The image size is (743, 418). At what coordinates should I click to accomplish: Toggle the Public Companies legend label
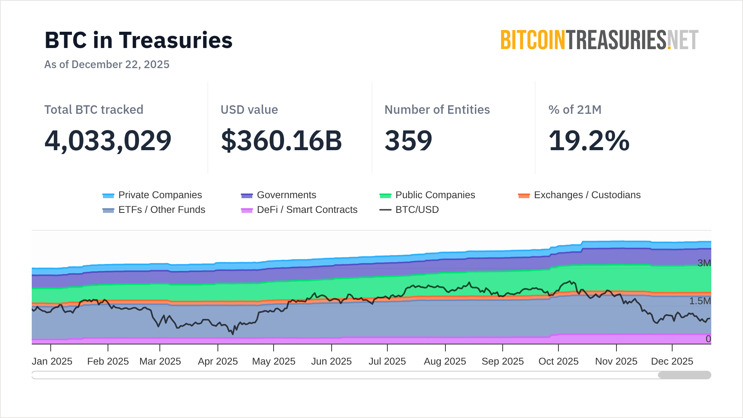pos(435,195)
